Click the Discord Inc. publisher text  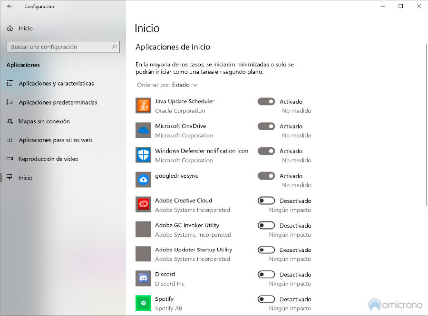pyautogui.click(x=170, y=284)
